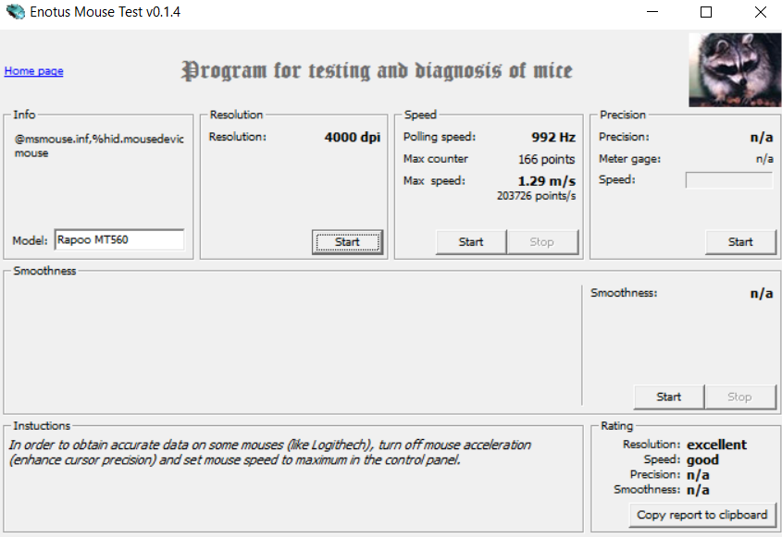Click the Precision Speed progress bar
Screen dimensions: 782x537
(729, 180)
